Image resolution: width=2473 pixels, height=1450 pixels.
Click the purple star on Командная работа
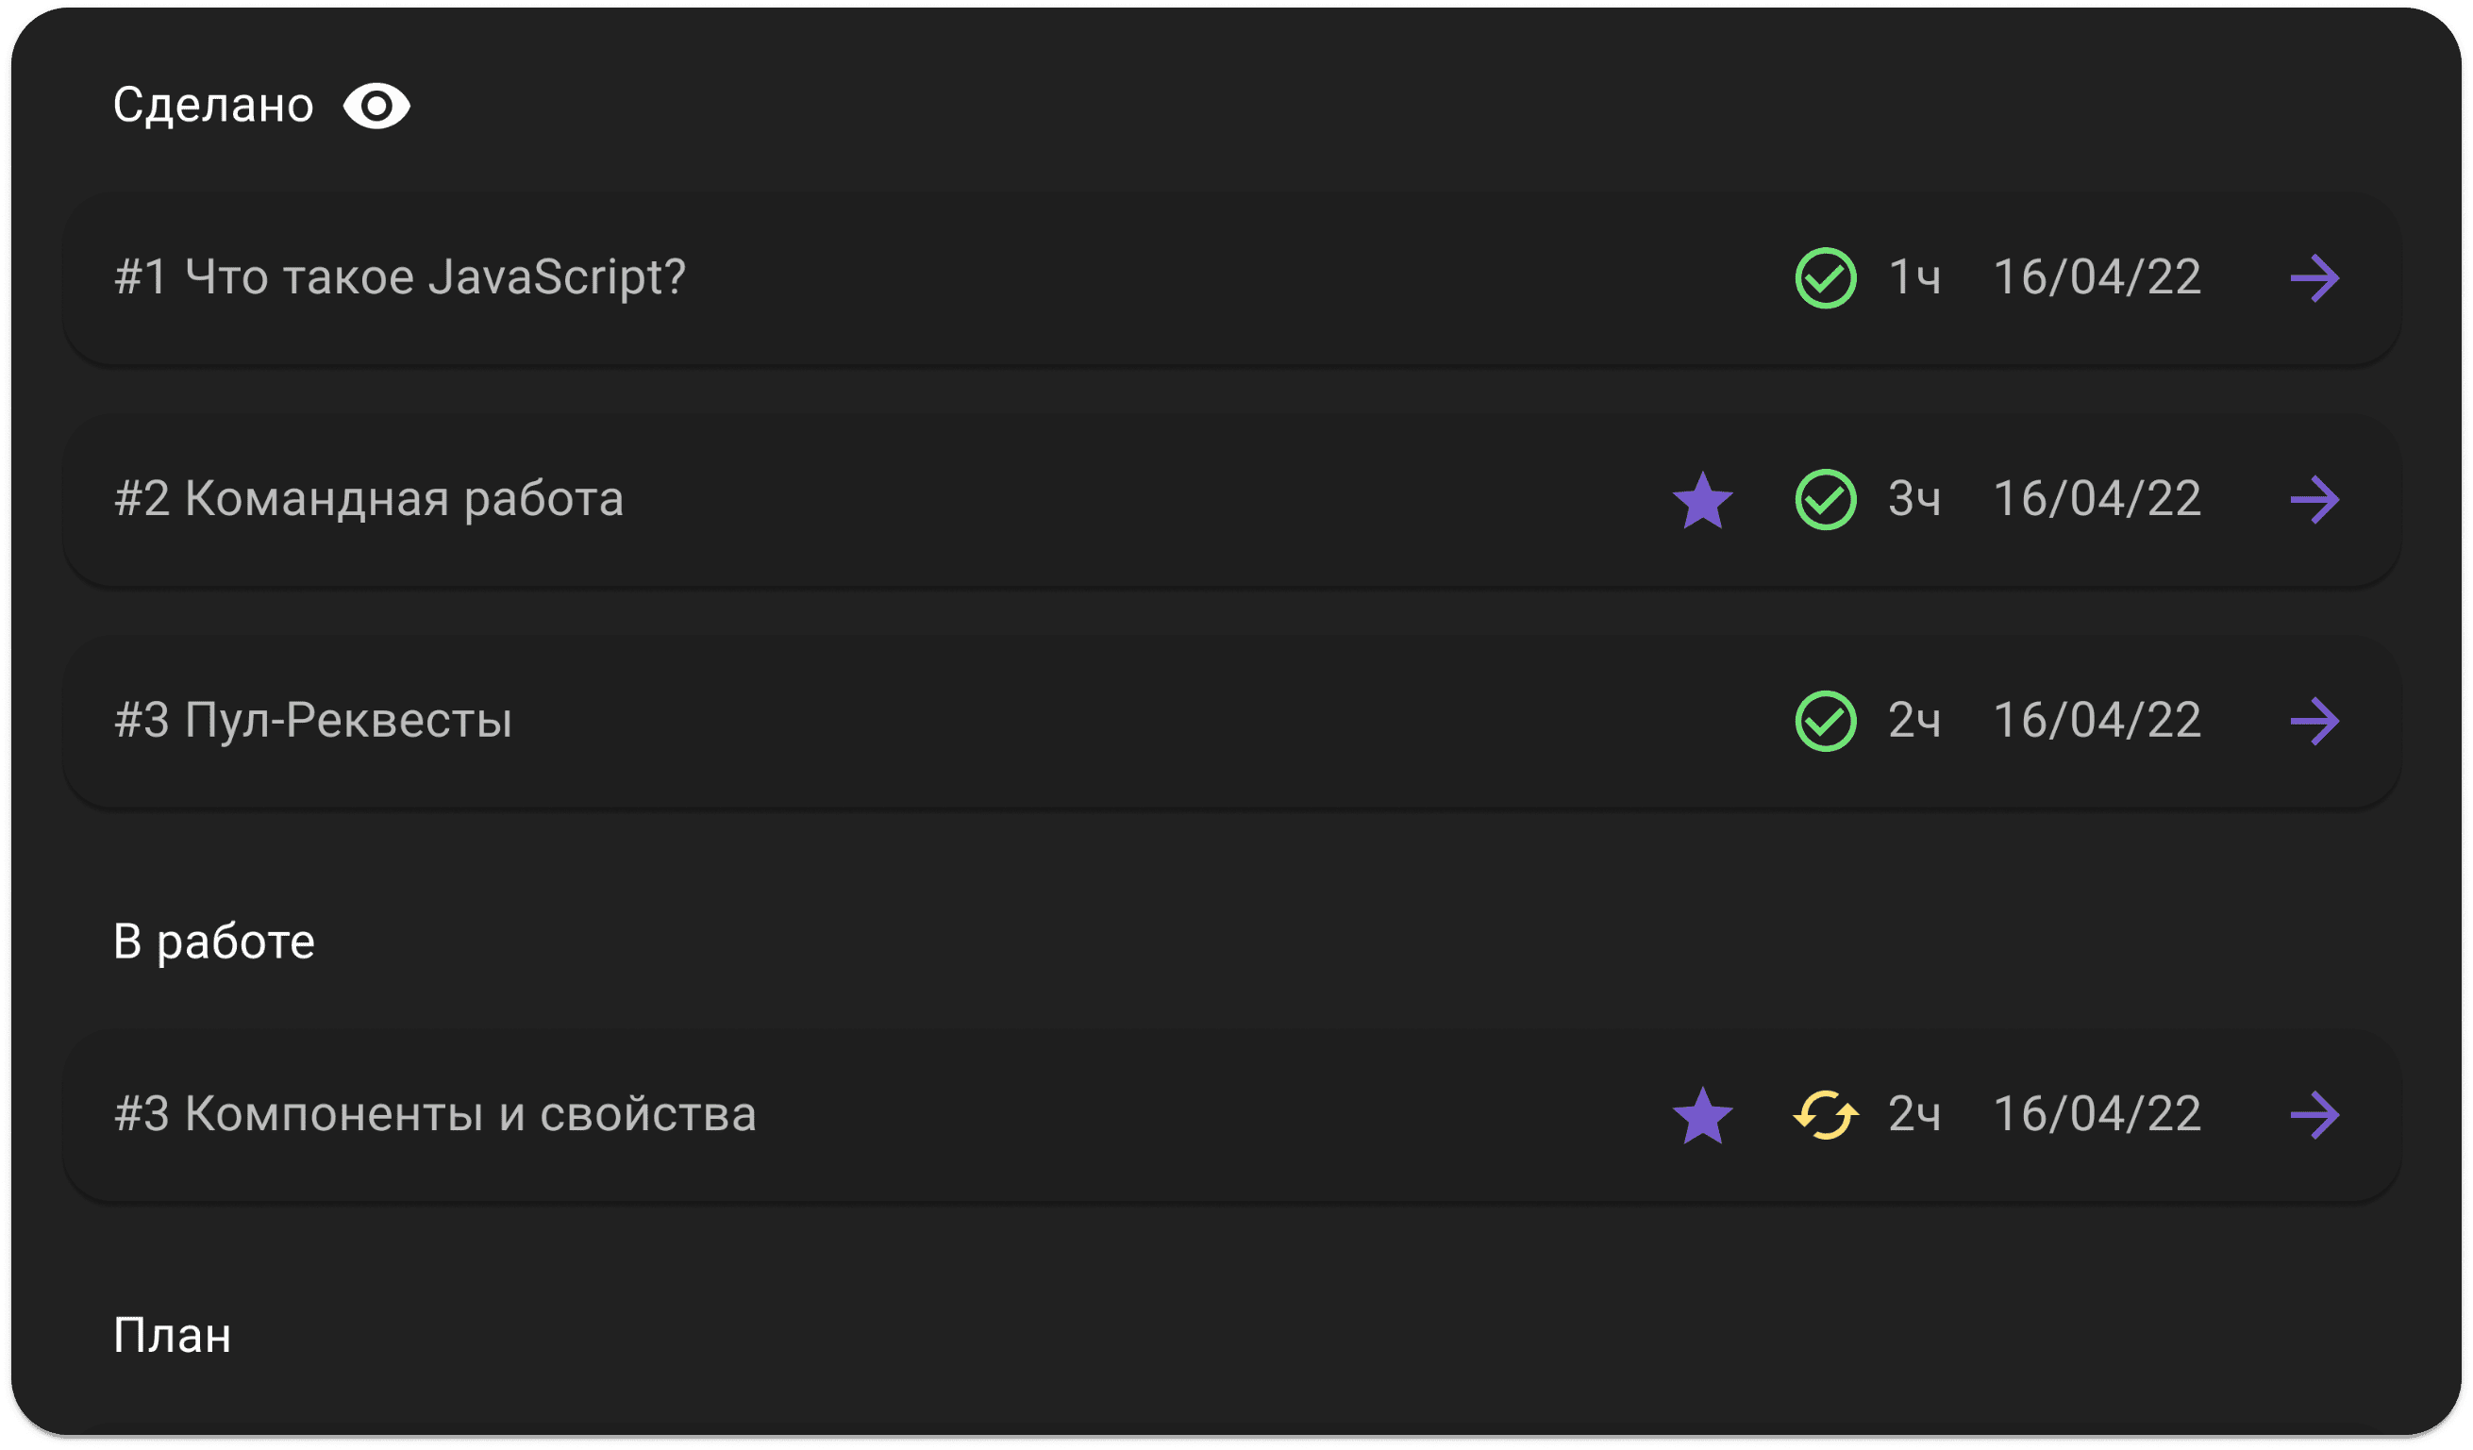tap(1701, 500)
